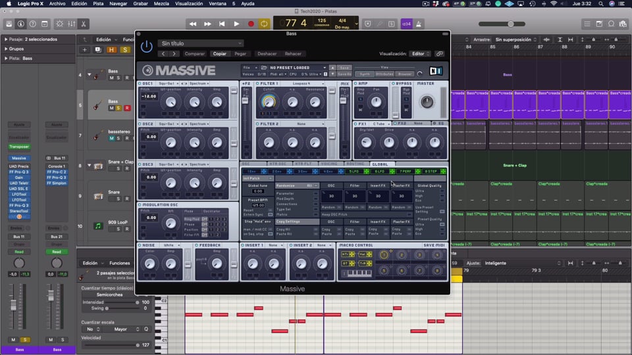Open the Ventana menu
The height and width of the screenshot is (355, 632).
click(217, 4)
